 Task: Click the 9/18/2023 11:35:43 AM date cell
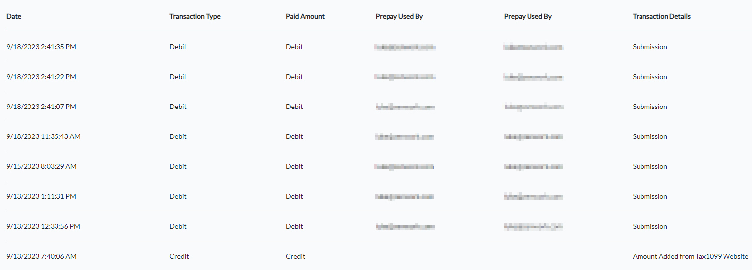click(x=43, y=136)
